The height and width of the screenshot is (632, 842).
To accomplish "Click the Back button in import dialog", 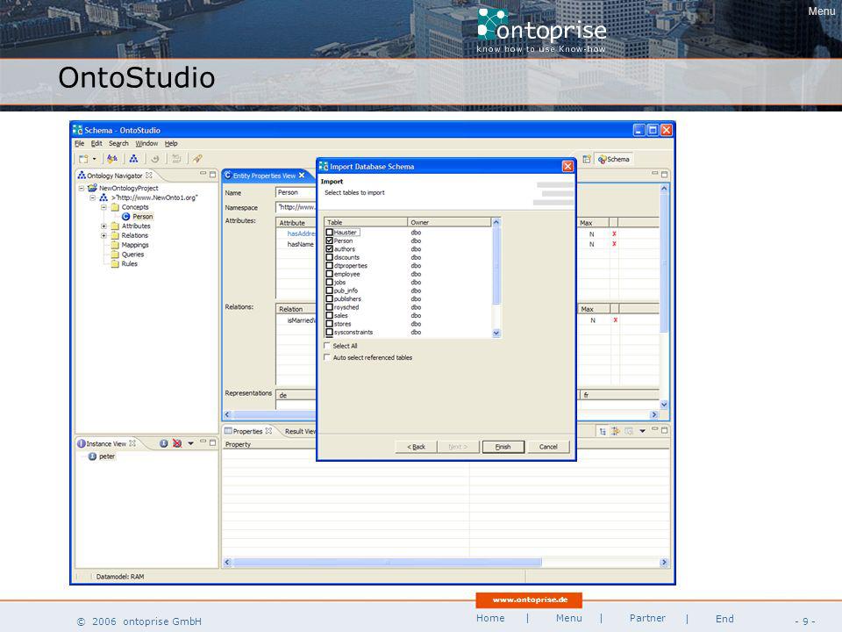I will (416, 447).
